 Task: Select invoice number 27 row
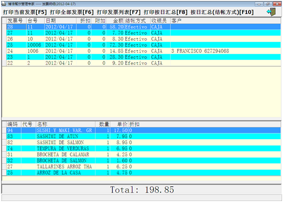click(144, 33)
